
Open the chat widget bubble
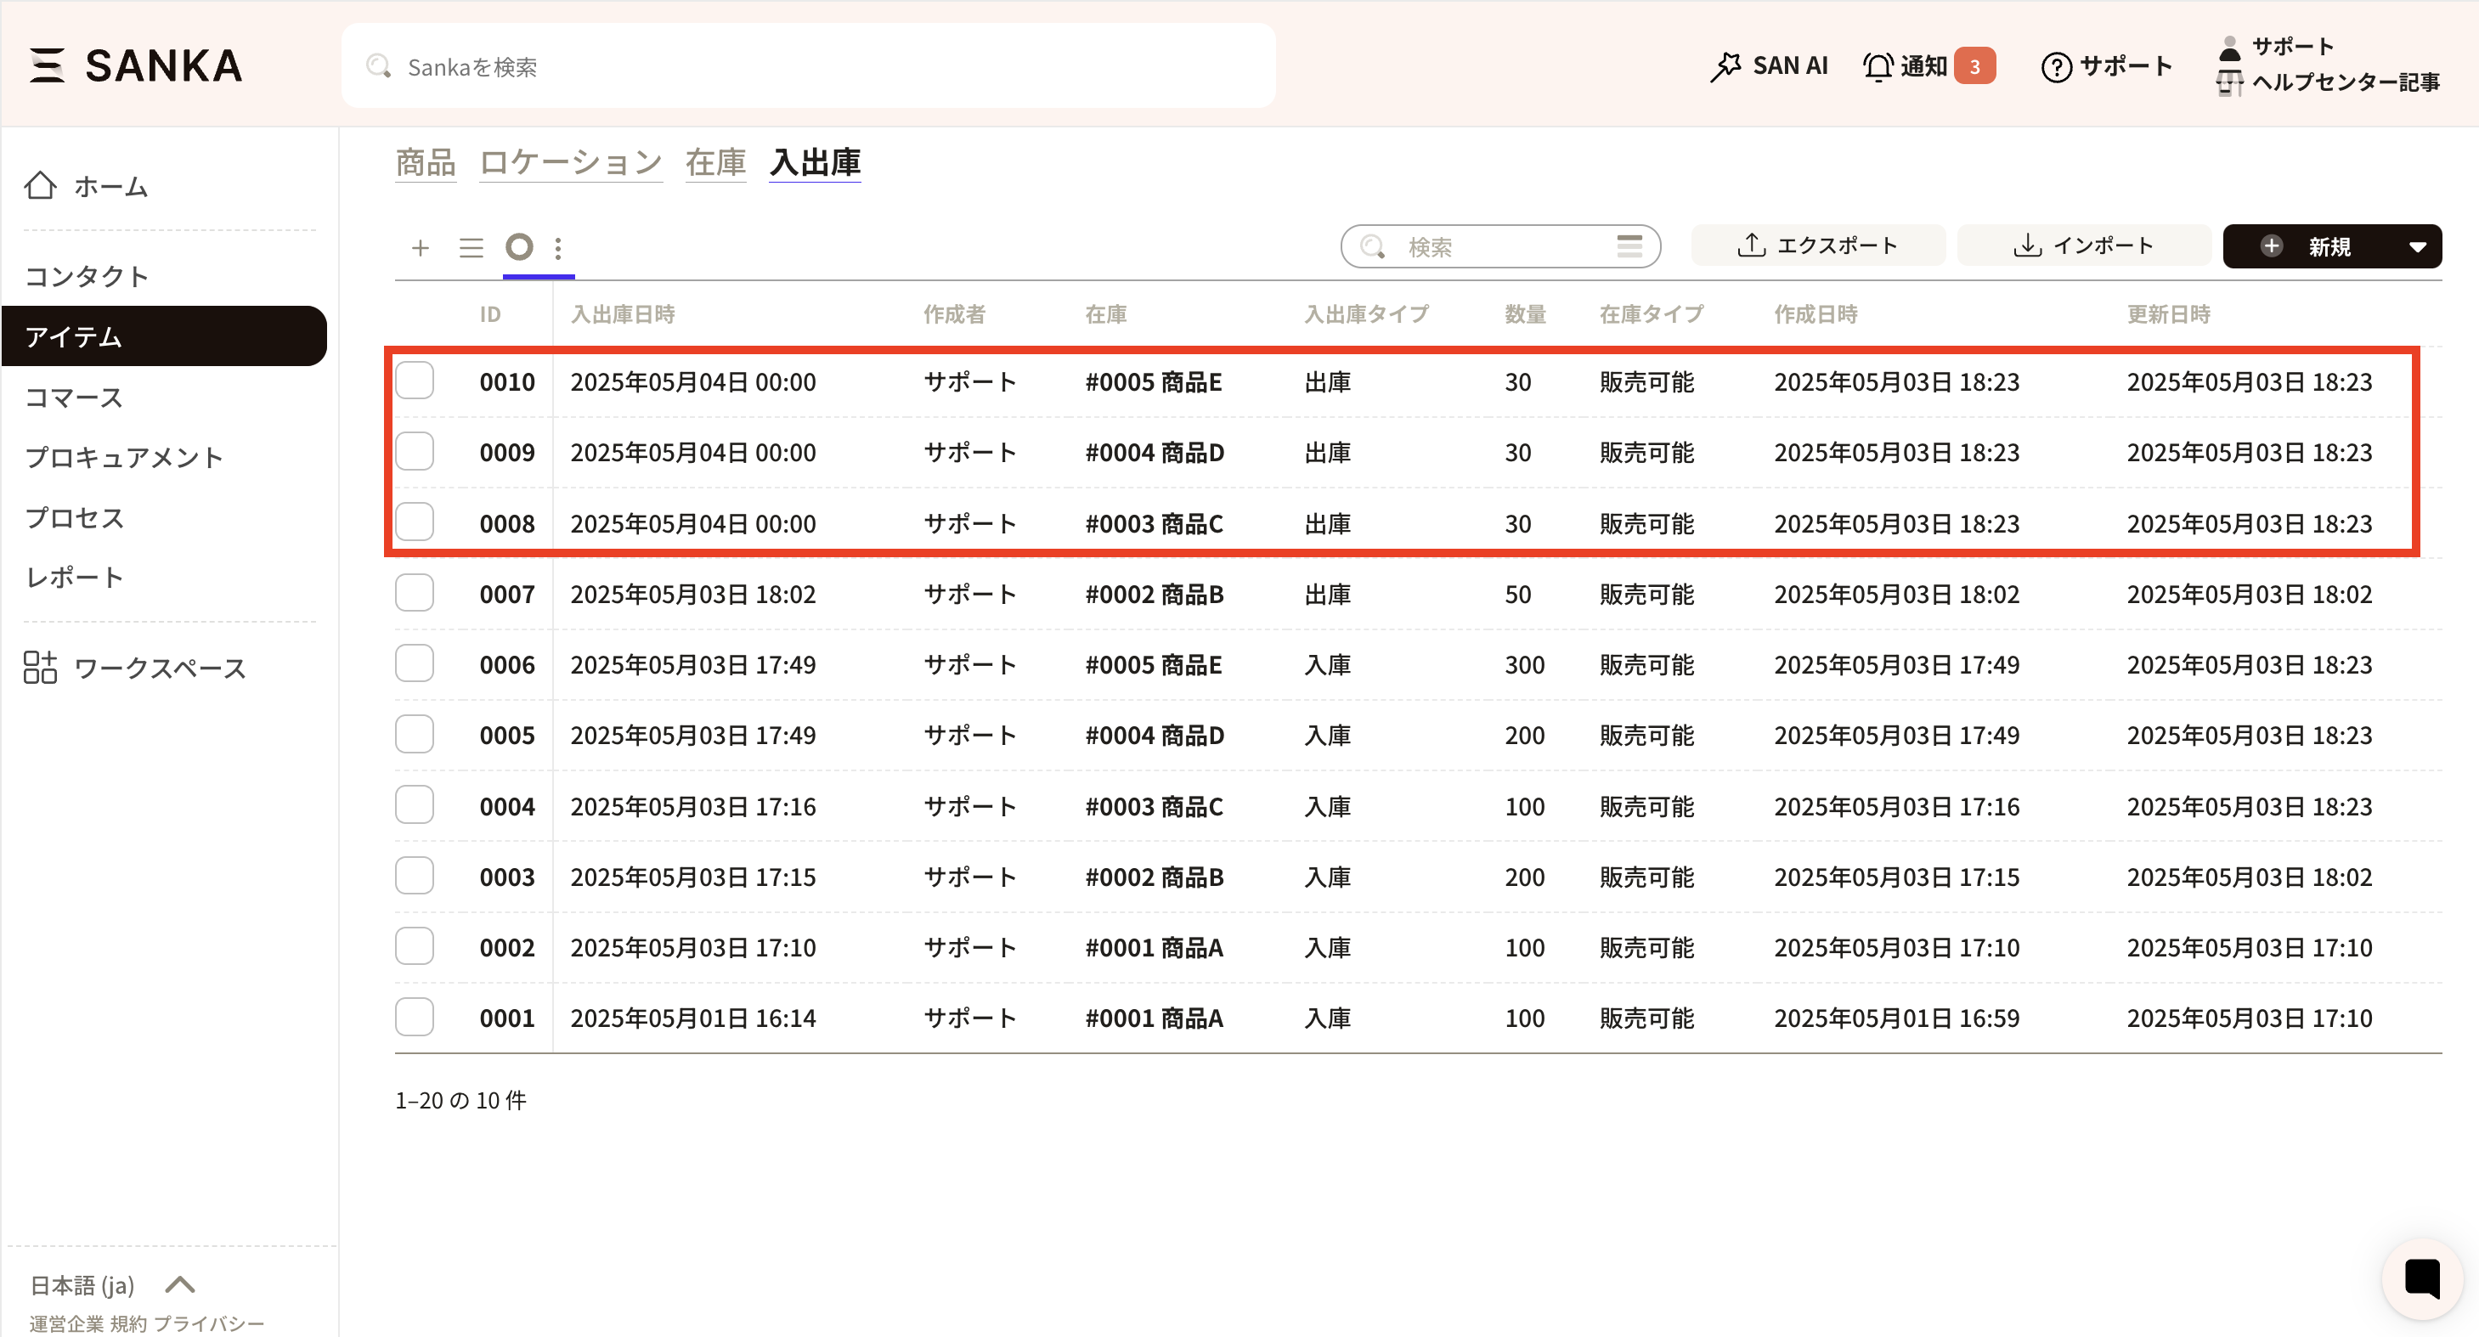click(2421, 1278)
